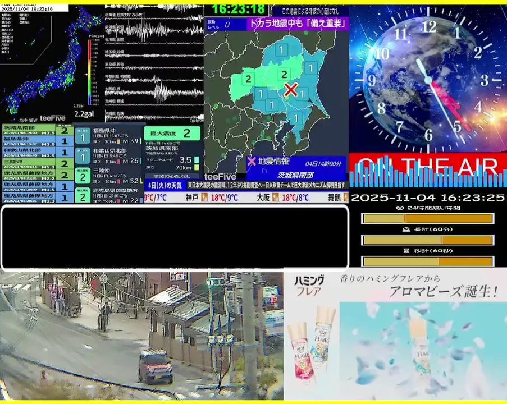Click the 4日(火)の天気 weather label
Image resolution: width=507 pixels, height=404 pixels.
point(165,186)
